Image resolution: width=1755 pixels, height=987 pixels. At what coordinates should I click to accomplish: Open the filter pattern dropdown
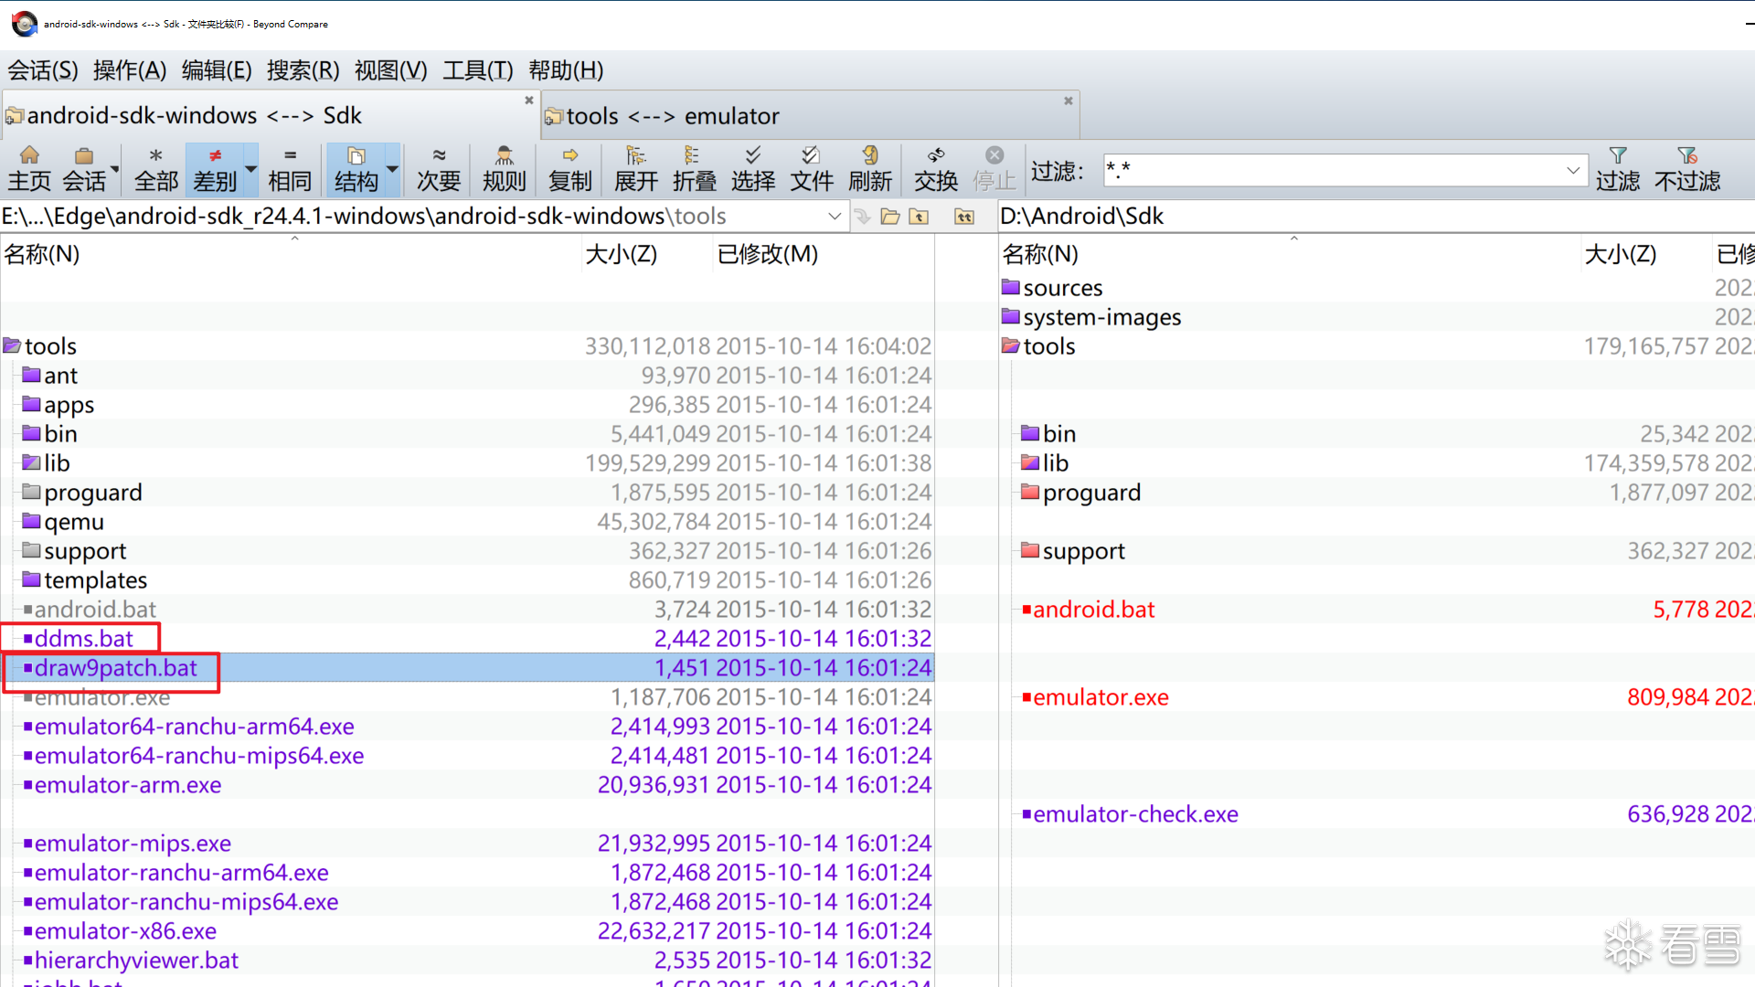pos(1573,170)
